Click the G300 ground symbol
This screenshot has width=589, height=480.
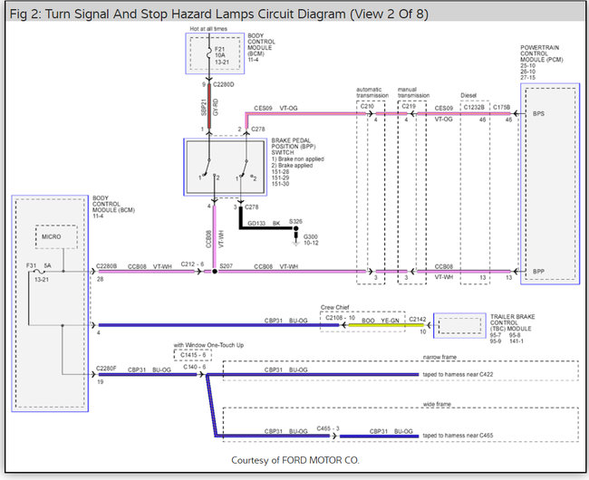click(296, 244)
